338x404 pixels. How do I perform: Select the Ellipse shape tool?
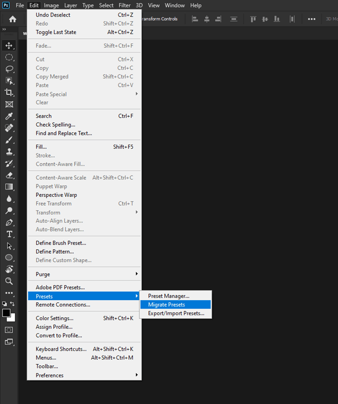click(x=9, y=258)
